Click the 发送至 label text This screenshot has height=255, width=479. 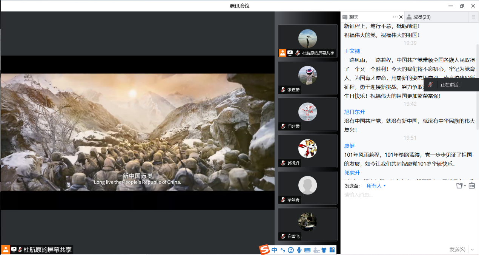[352, 186]
